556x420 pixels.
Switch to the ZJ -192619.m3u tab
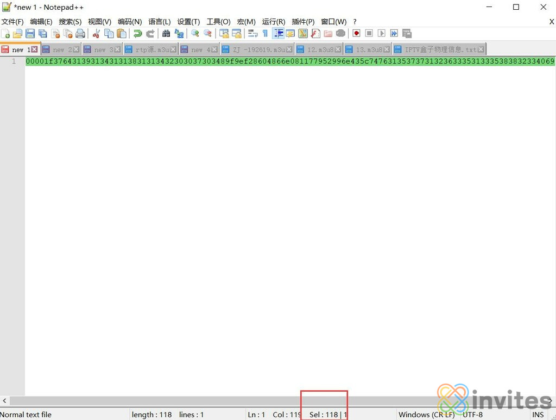(x=257, y=49)
